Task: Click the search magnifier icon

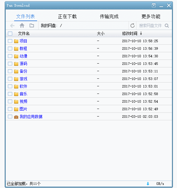Action: click(x=167, y=26)
